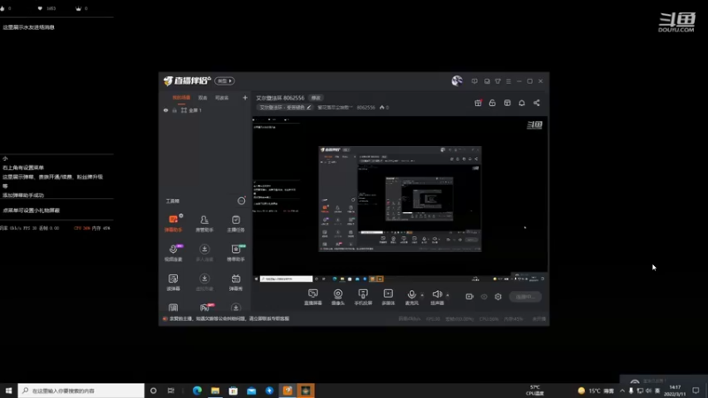Add a 手机投屏 phone mirroring source
708x398 pixels.
[x=363, y=297]
